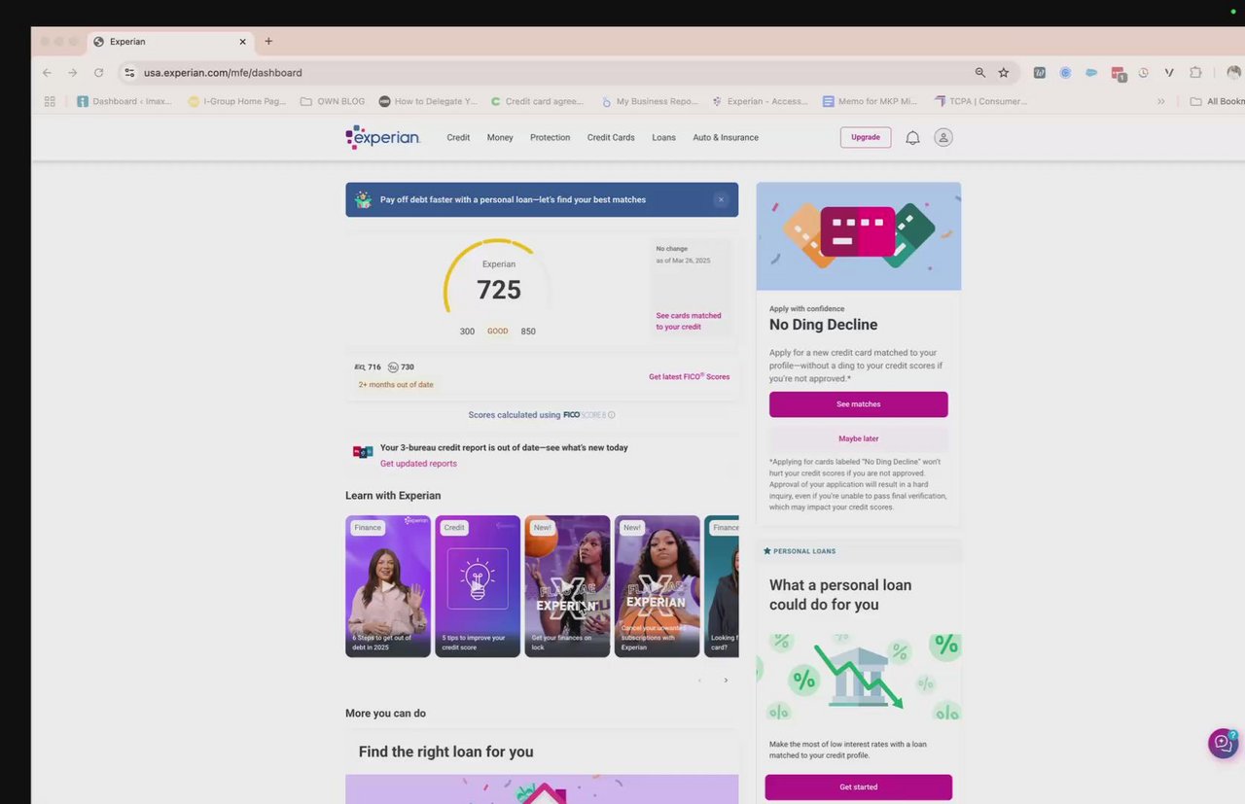Click the Experian logo in header

pyautogui.click(x=382, y=137)
